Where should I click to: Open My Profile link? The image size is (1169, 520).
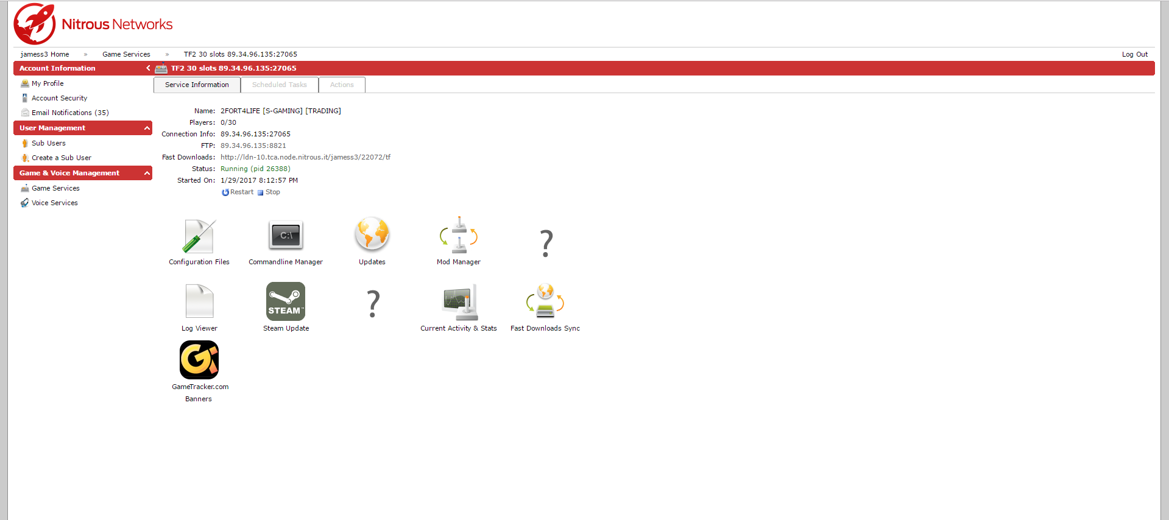[x=48, y=83]
